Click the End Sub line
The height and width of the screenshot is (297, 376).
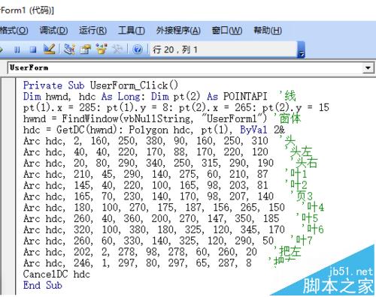click(x=42, y=285)
